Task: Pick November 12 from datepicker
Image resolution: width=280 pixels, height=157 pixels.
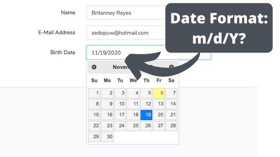Action: click(x=147, y=104)
